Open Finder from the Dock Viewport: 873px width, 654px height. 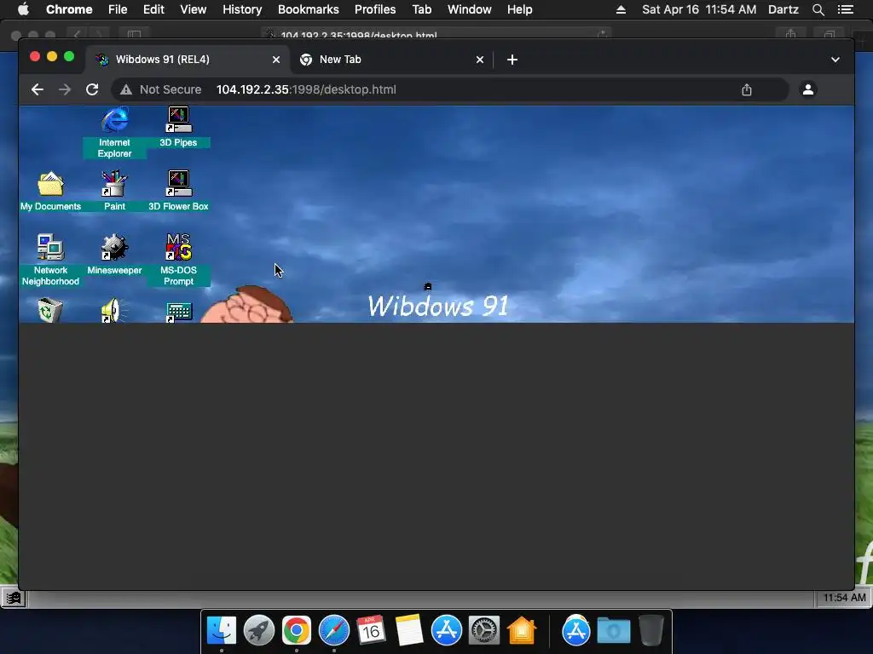(x=222, y=631)
